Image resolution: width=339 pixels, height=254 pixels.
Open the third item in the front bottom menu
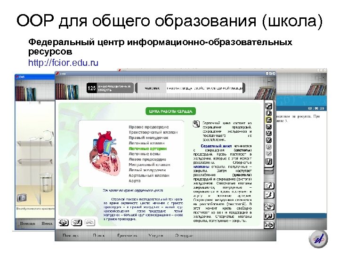(127, 236)
